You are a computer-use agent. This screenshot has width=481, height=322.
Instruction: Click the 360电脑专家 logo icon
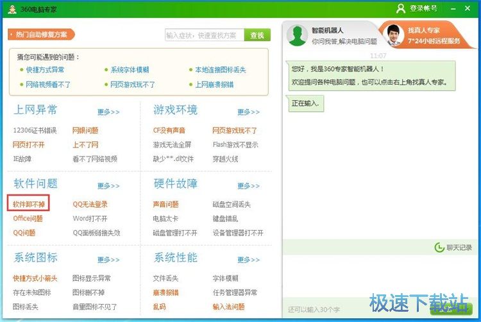[12, 9]
